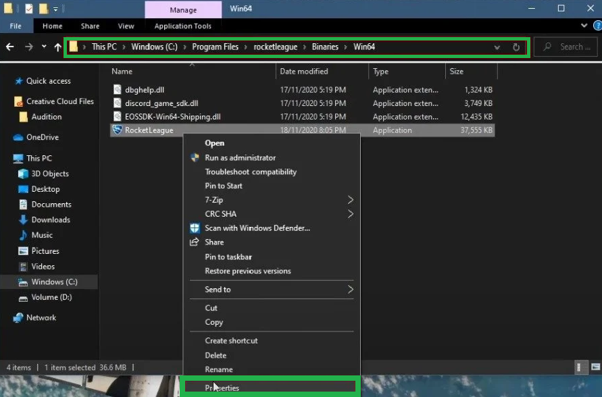Choose Run as administrator
The width and height of the screenshot is (602, 397).
(x=240, y=157)
